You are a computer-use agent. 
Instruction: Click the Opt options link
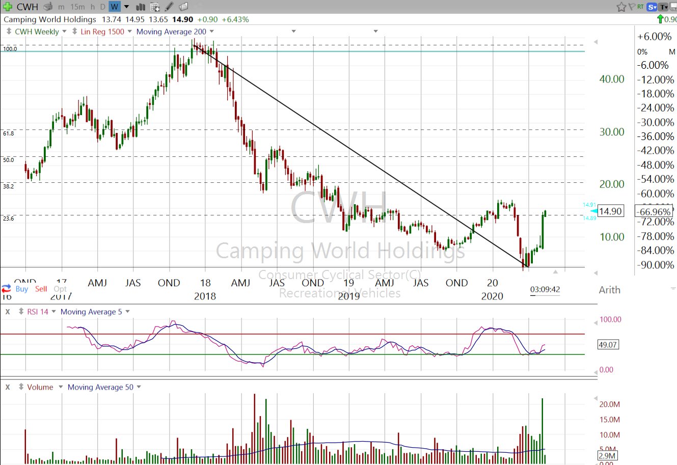[60, 289]
